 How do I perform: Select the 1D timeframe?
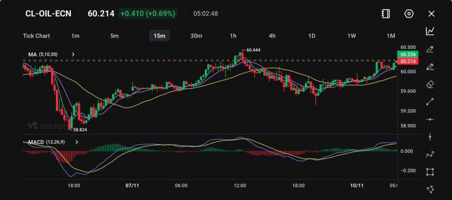[312, 36]
